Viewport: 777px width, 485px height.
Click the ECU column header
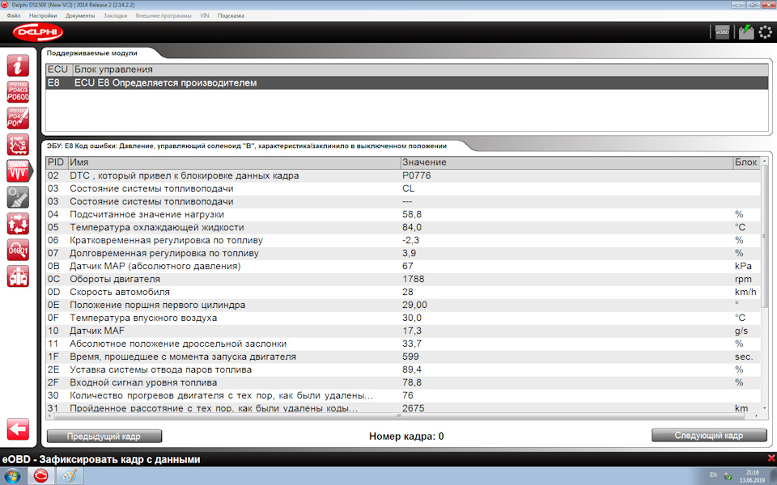[58, 70]
